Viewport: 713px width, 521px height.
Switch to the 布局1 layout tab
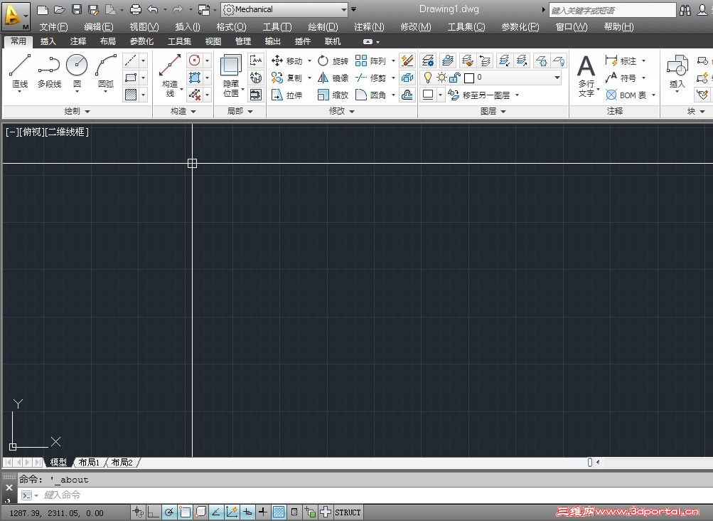point(89,462)
